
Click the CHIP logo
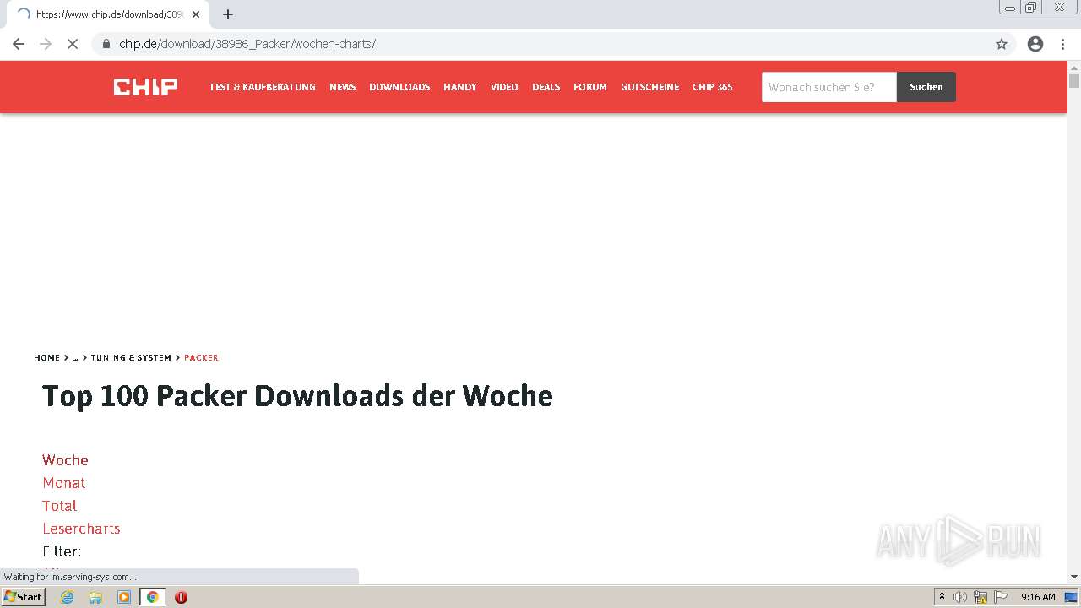coord(145,87)
